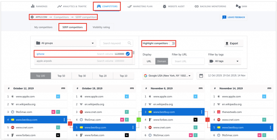Focus the Insert URL filter field
Image resolution: width=277 pixels, height=140 pixels.
pyautogui.click(x=188, y=61)
